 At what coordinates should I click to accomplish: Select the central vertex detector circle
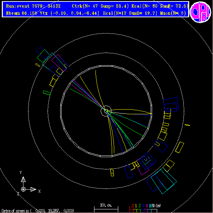(x=106, y=111)
